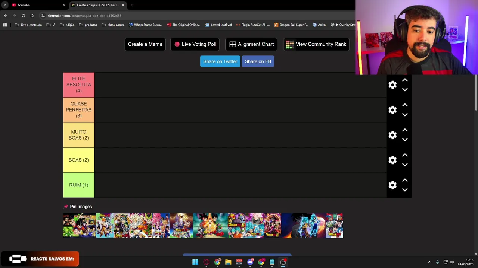Click the BOAS (2) tier label

click(79, 160)
